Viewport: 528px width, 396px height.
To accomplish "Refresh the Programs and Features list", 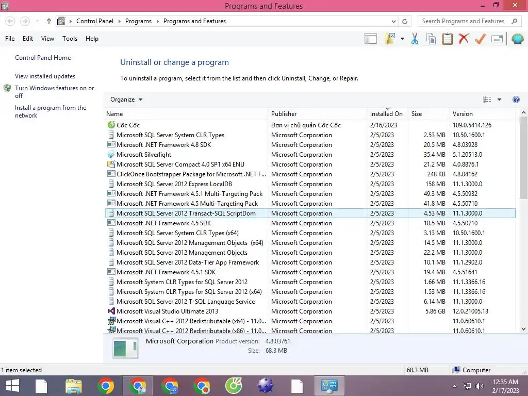I will 405,21.
